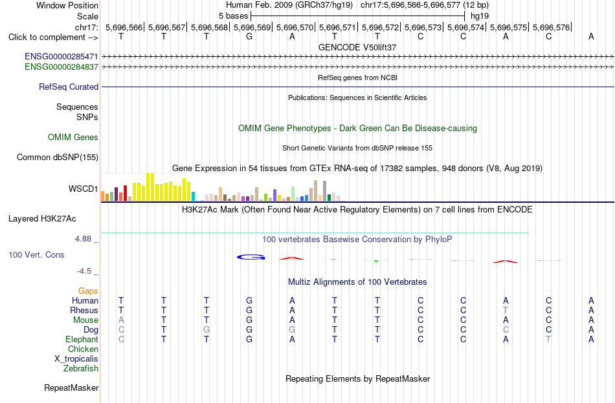Screen dimensions: 615x403
Task: Click the 100 Vert. Cons track label
Action: 36,254
